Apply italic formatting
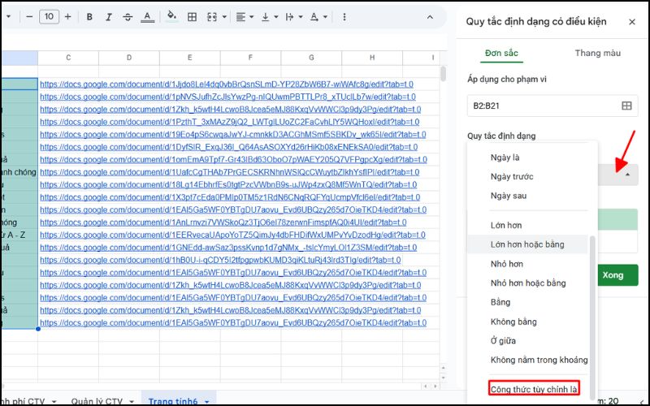The height and width of the screenshot is (406, 650). click(x=108, y=17)
